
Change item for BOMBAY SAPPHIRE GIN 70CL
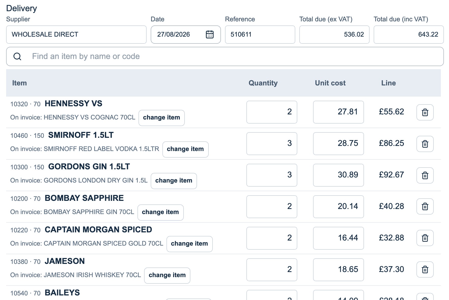point(161,212)
